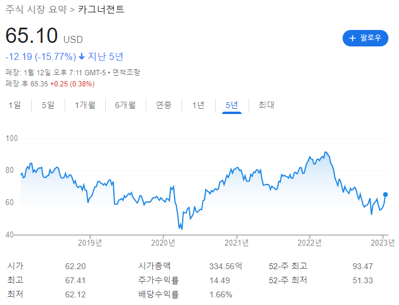
Task: Click the down arrow next to 지난 5년
Action: 82,56
